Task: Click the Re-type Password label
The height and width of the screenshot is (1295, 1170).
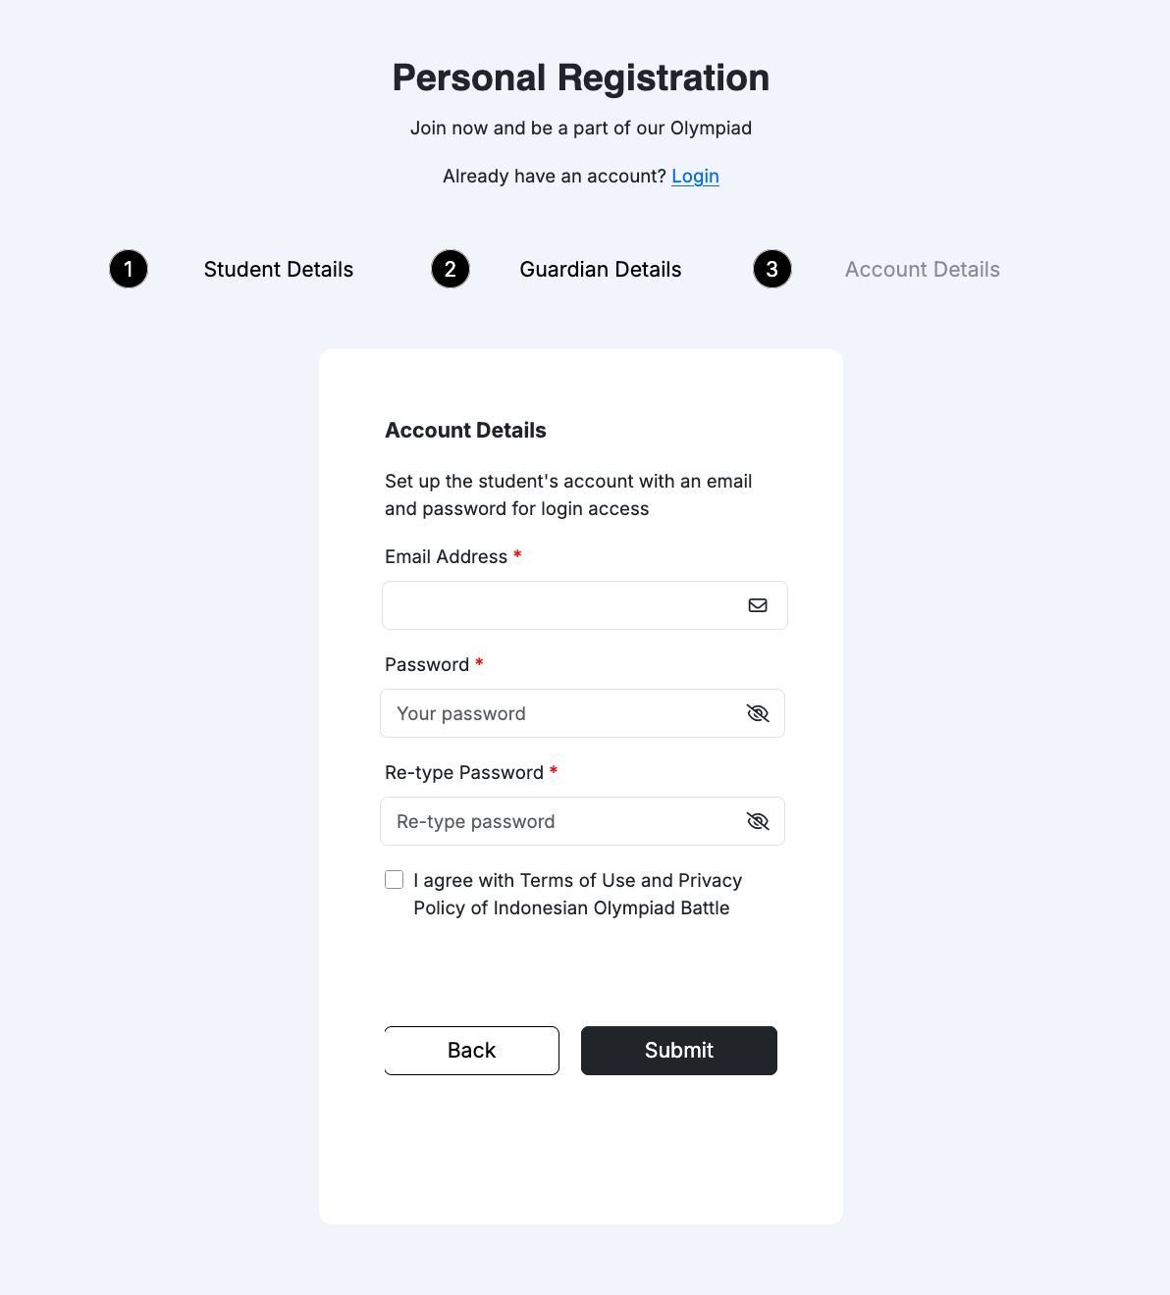Action: tap(463, 773)
